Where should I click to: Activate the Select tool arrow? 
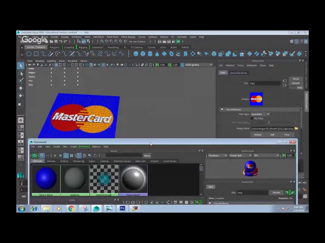21,66
